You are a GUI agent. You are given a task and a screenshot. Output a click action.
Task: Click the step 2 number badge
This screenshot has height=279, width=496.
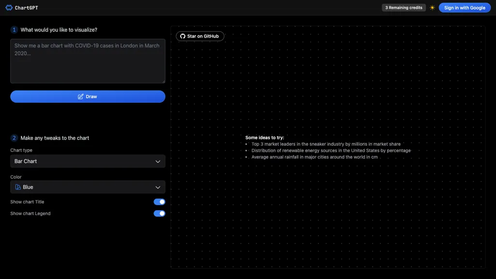point(14,138)
